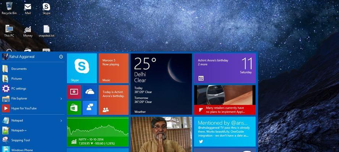
Task: Open Windows Phone app entry
Action: pyautogui.click(x=32, y=150)
